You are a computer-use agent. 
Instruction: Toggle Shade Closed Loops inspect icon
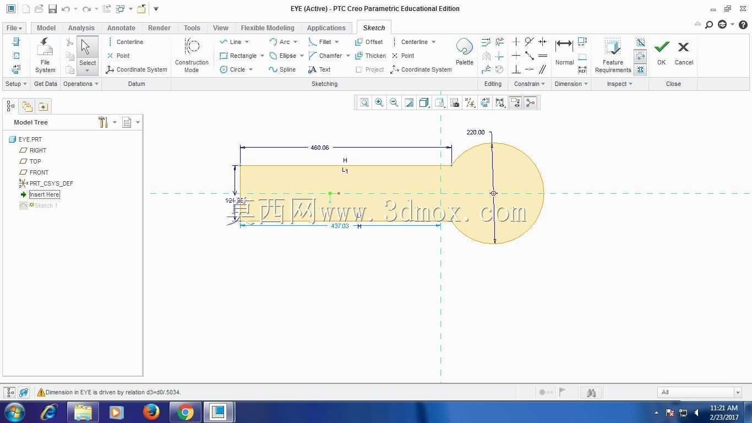(640, 69)
